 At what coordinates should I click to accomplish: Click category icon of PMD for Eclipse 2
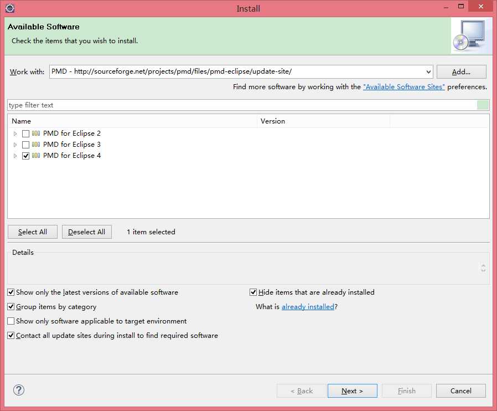coord(36,133)
